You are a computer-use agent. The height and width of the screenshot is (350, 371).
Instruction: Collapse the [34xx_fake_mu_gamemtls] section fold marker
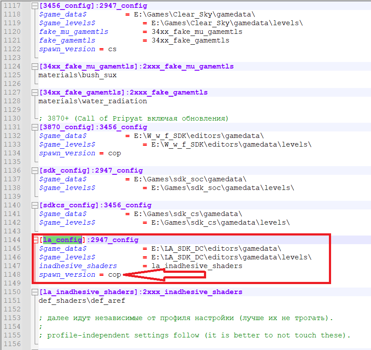click(35, 67)
